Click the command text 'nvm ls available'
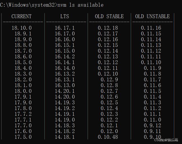Screen dimensions: 182x144 80,5
